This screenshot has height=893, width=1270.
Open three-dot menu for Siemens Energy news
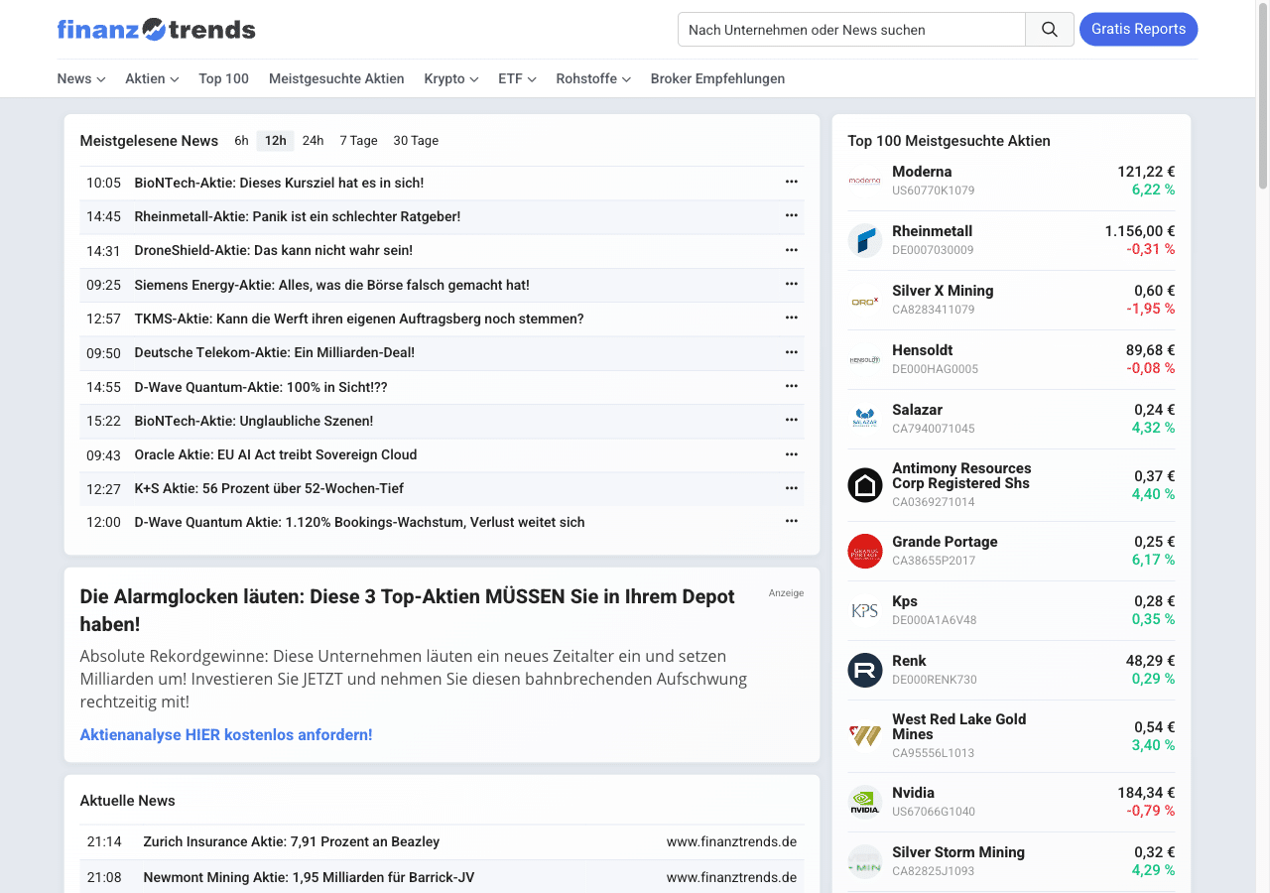click(792, 284)
